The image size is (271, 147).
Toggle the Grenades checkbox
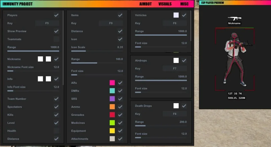120,115
